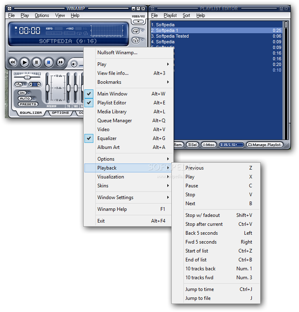This screenshot has height=312, width=299.
Task: Select View file info... menu item
Action: point(128,73)
